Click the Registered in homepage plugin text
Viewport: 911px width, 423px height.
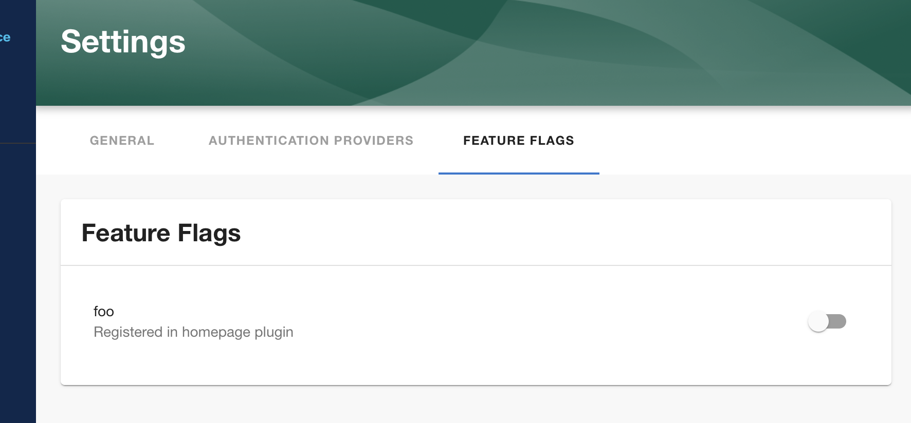point(193,332)
